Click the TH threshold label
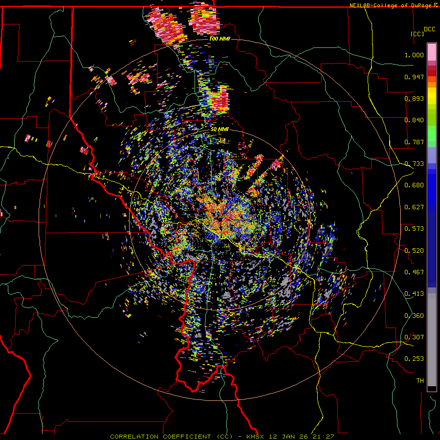This screenshot has height=440, width=440. [x=420, y=381]
